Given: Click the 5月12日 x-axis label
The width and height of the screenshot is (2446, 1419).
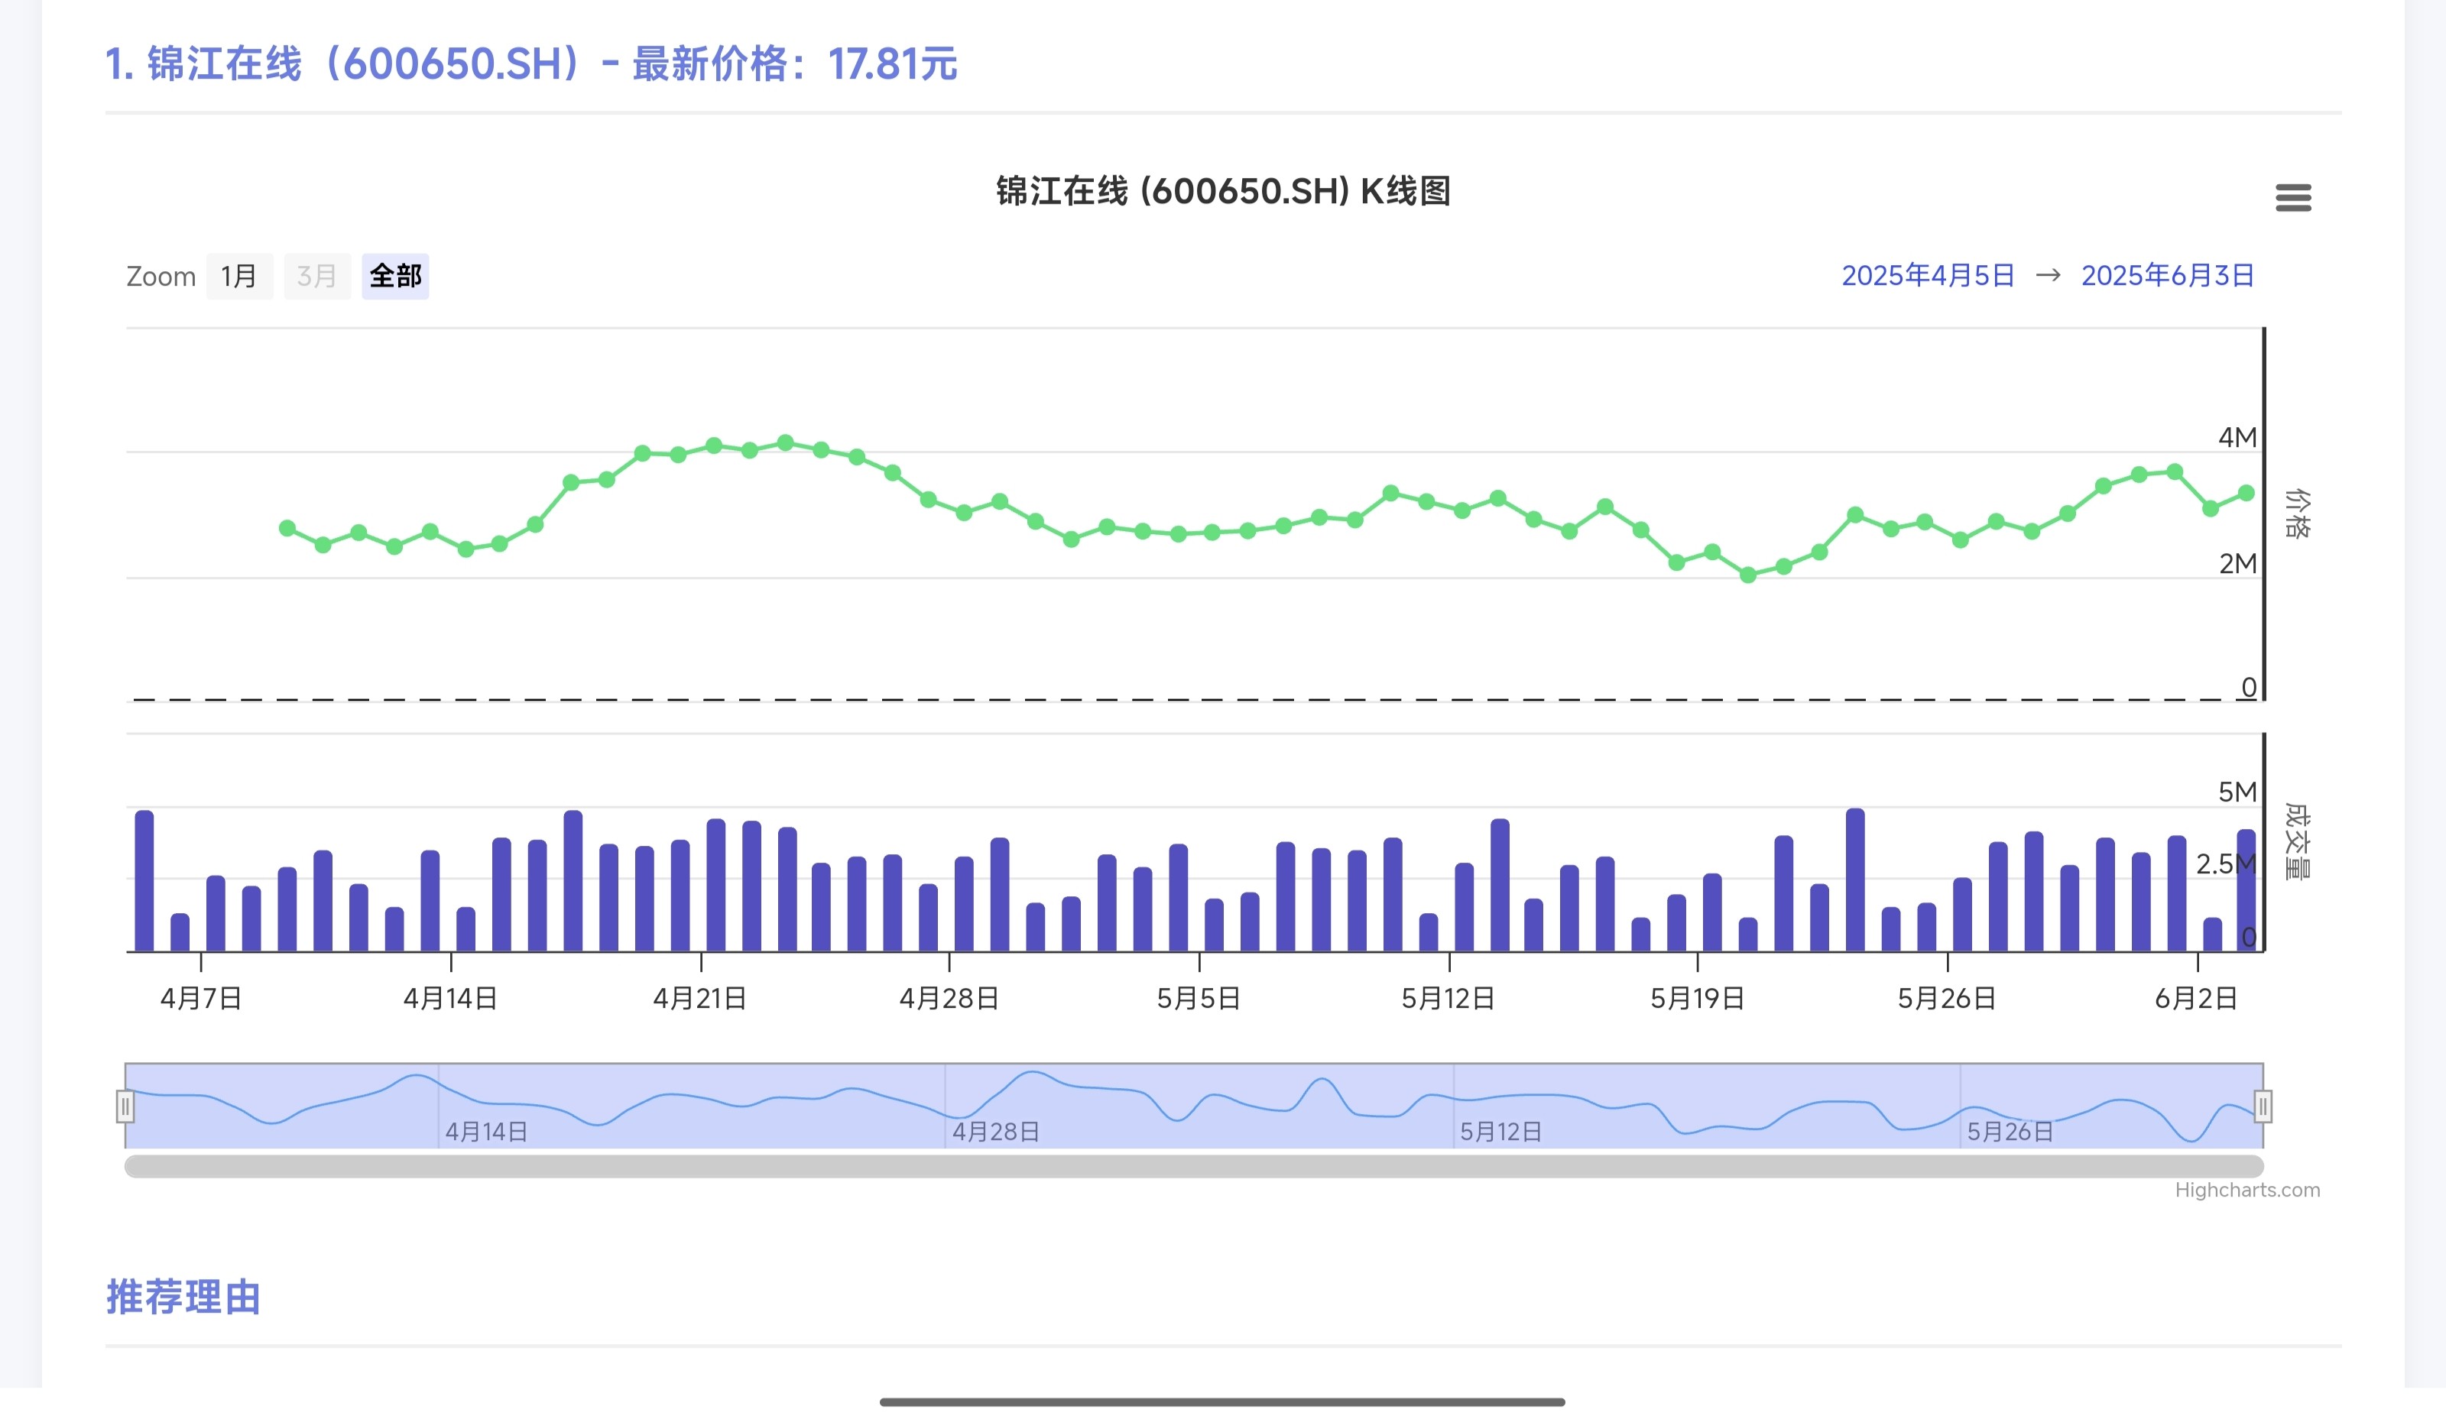Looking at the screenshot, I should pyautogui.click(x=1448, y=998).
